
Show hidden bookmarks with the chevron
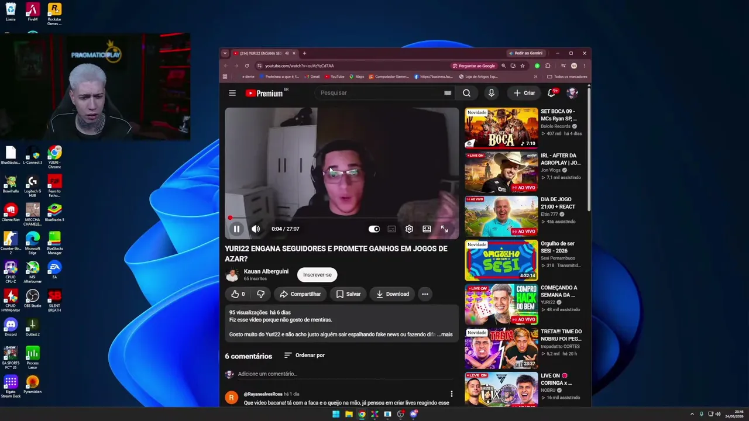click(535, 77)
